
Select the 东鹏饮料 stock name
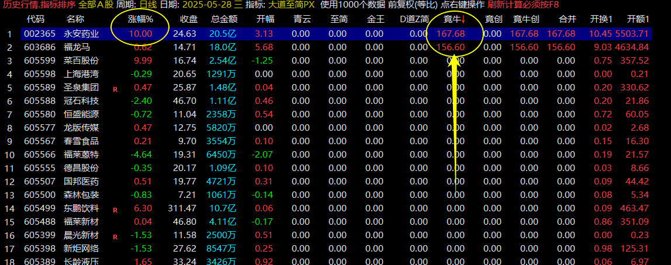coord(81,208)
